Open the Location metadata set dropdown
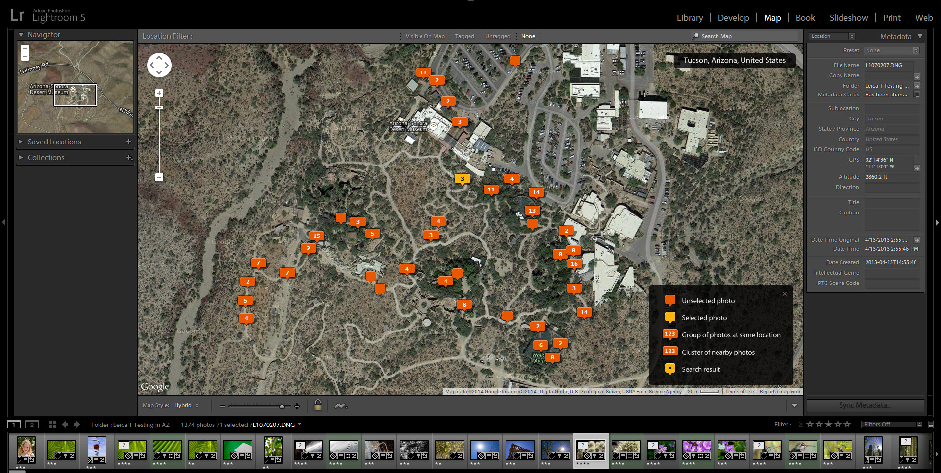 click(x=832, y=36)
